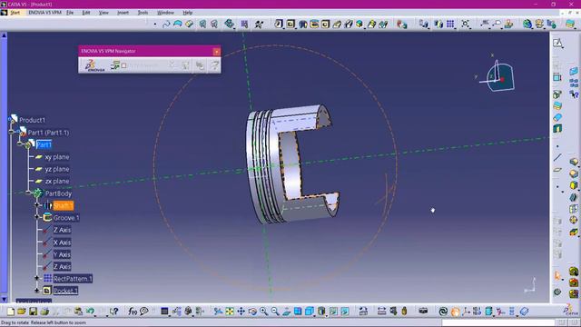Click the tree scrollbar up arrow

pyautogui.click(x=4, y=35)
